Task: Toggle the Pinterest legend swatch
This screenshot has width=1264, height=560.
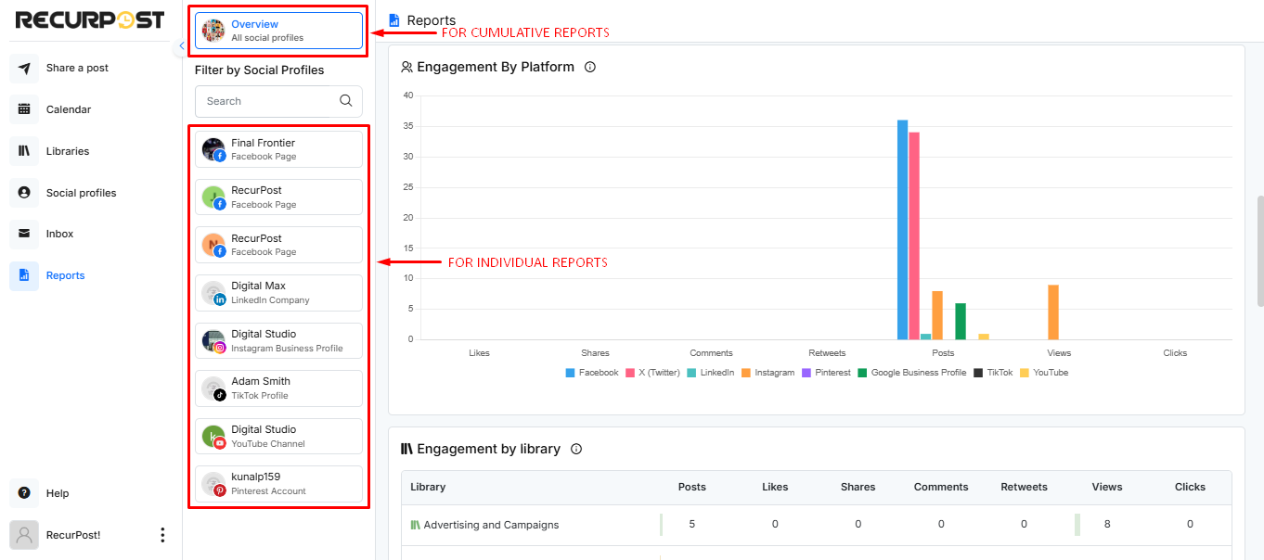Action: (x=806, y=373)
